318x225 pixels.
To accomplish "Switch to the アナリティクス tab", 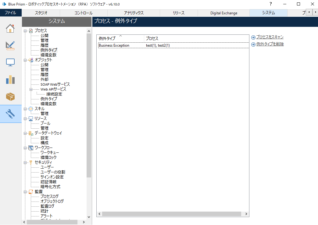I will click(x=134, y=13).
